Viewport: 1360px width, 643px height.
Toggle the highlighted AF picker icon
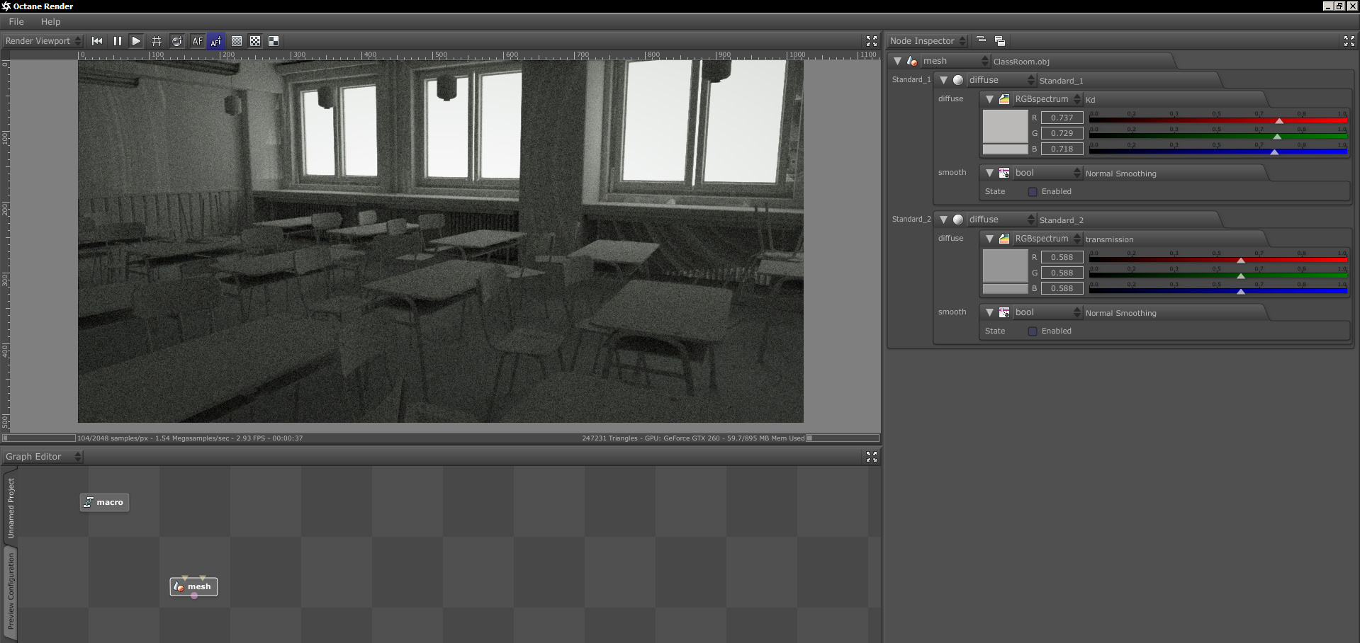(216, 41)
